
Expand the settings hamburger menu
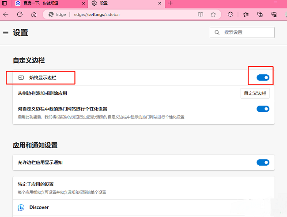[6, 32]
